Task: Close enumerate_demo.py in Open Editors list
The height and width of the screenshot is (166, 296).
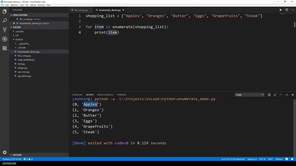Action: 14,24
